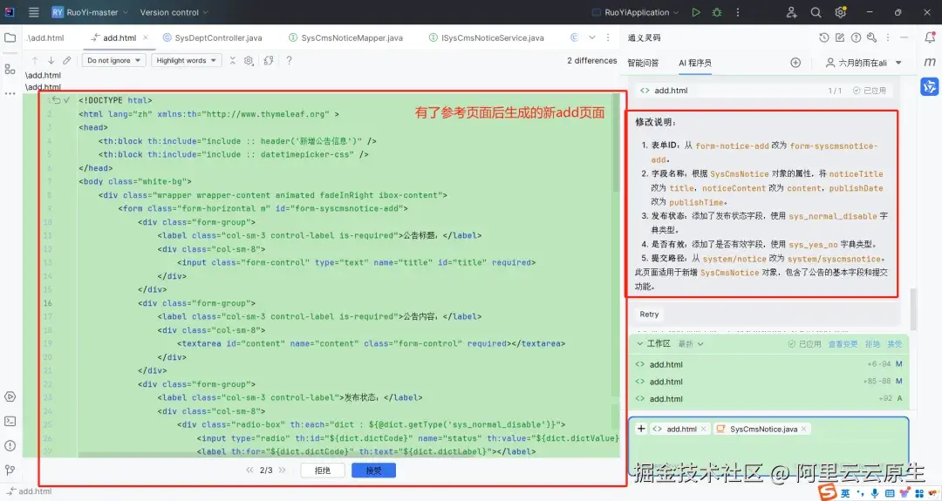Run RuoYiApplication with the green play icon
942x501 pixels.
[696, 12]
